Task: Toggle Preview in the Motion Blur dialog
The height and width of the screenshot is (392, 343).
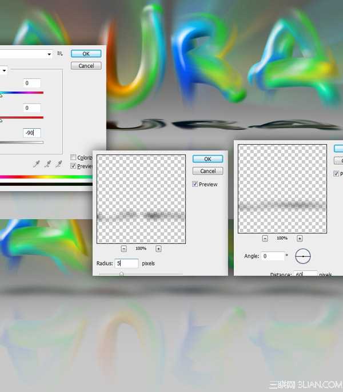Action: click(336, 174)
